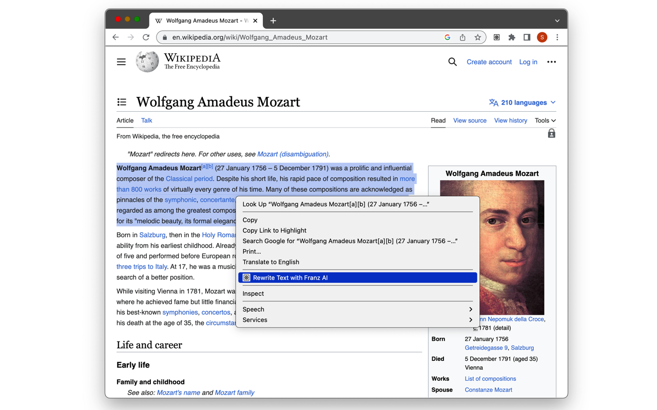Select the Article tab

click(x=125, y=120)
